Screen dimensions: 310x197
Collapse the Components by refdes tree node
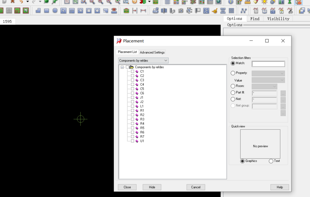(122, 67)
